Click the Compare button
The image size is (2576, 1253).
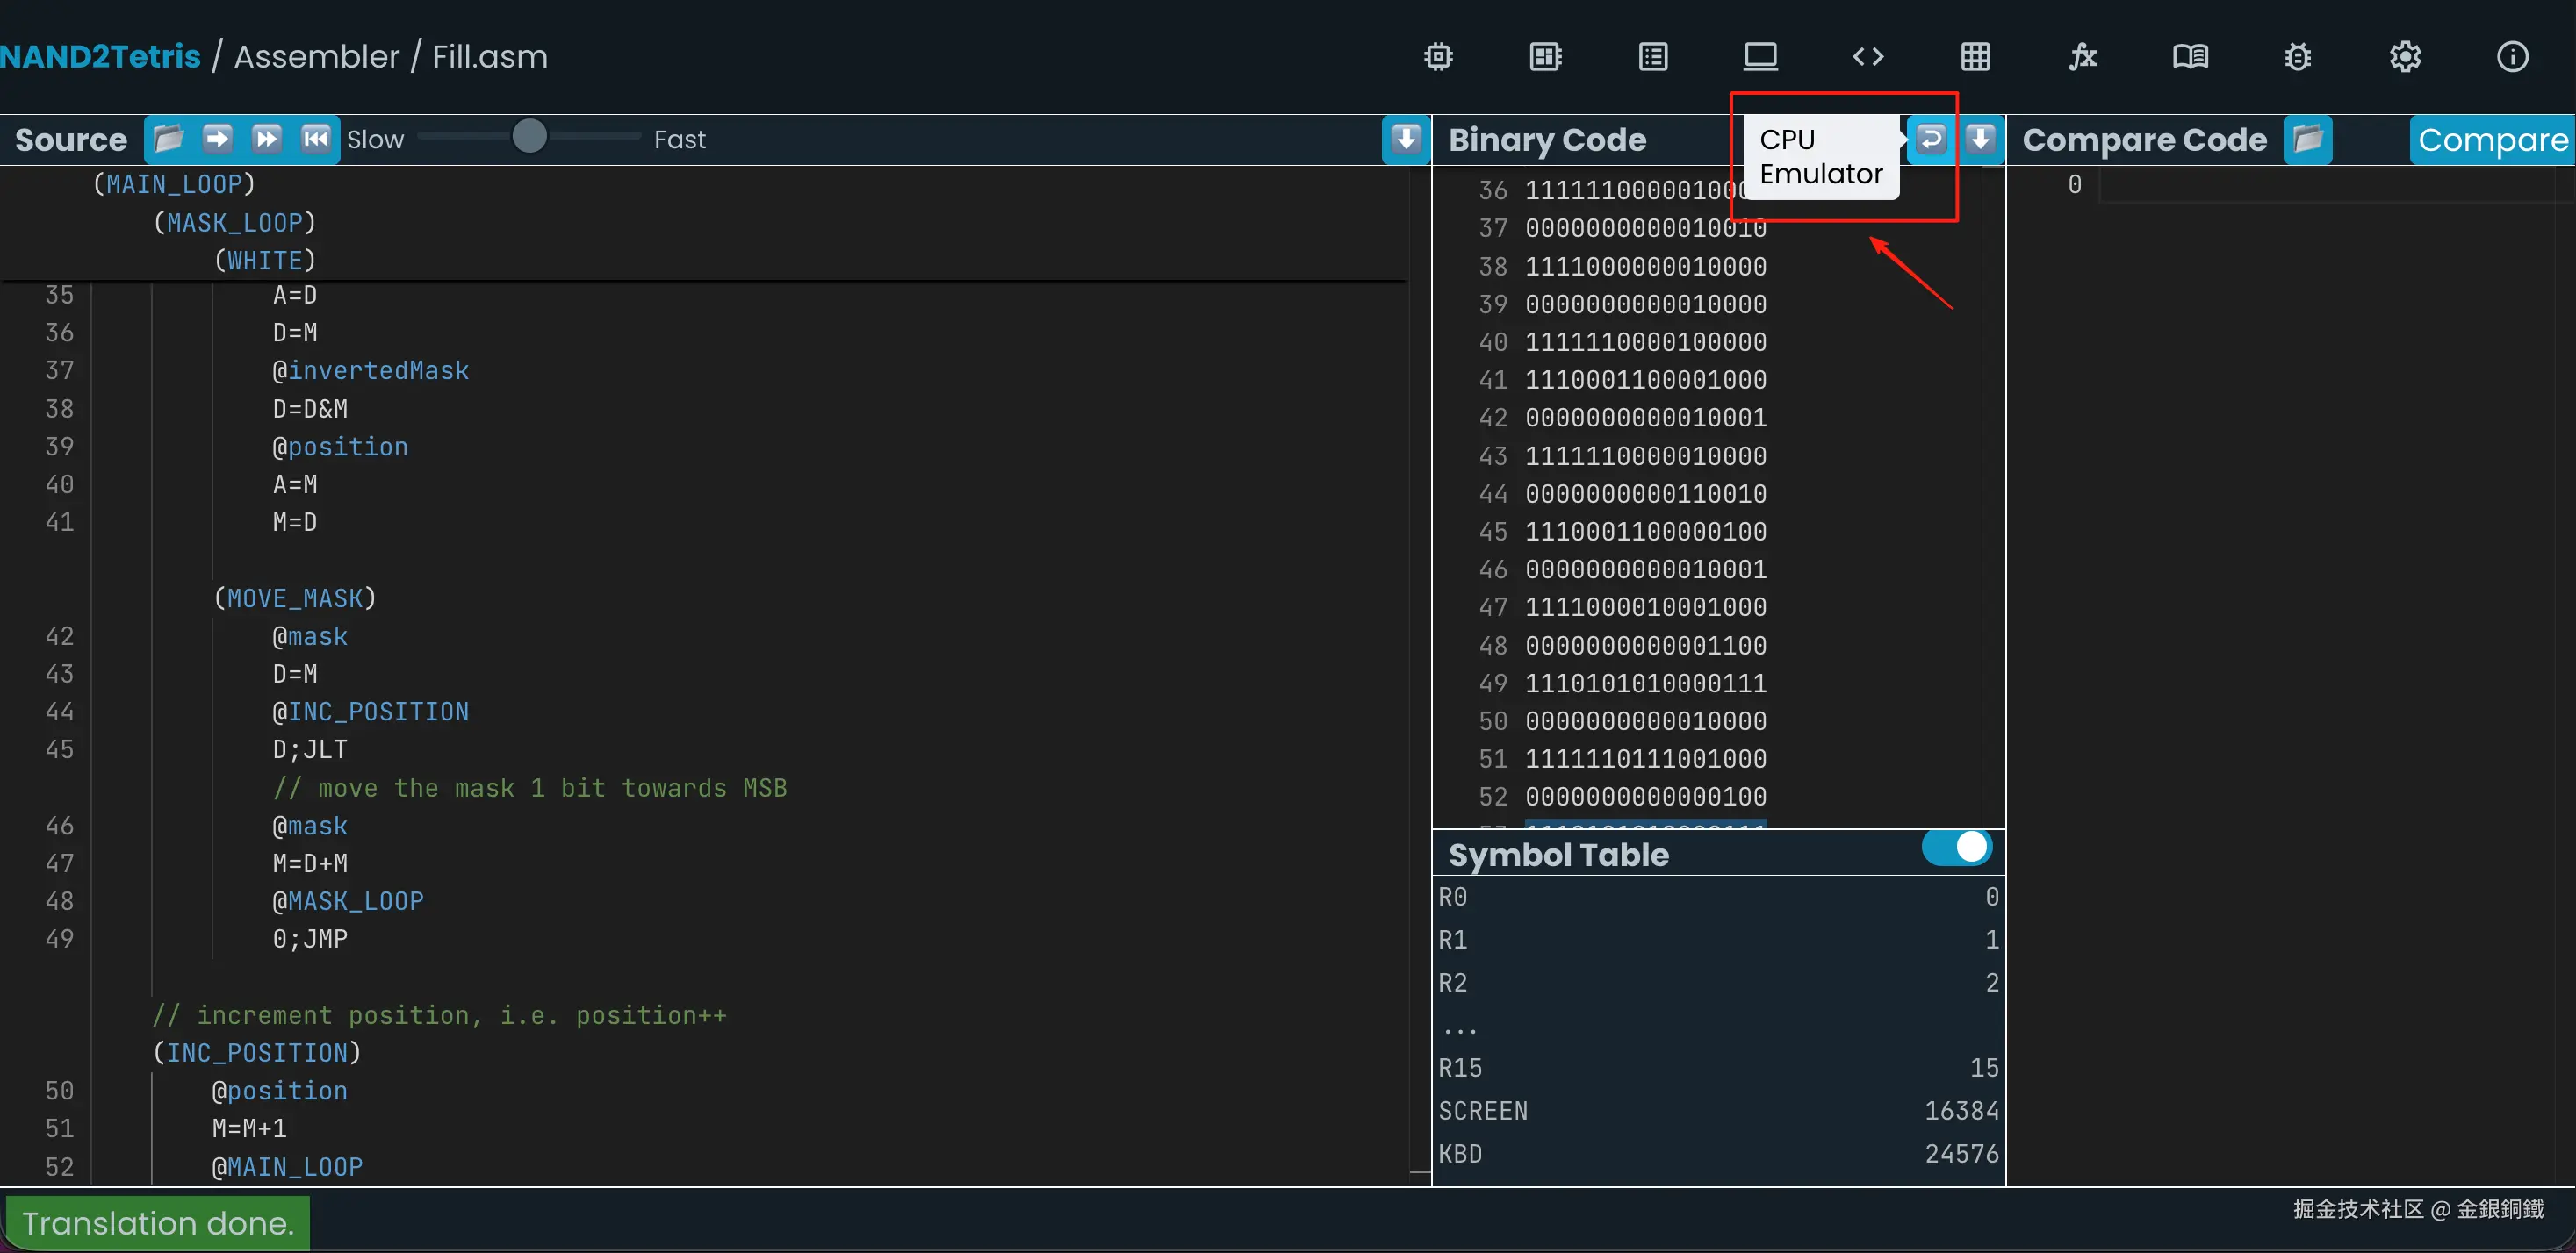[x=2492, y=140]
